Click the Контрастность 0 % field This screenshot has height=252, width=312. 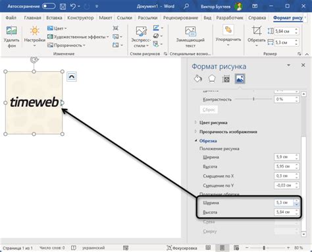point(284,99)
